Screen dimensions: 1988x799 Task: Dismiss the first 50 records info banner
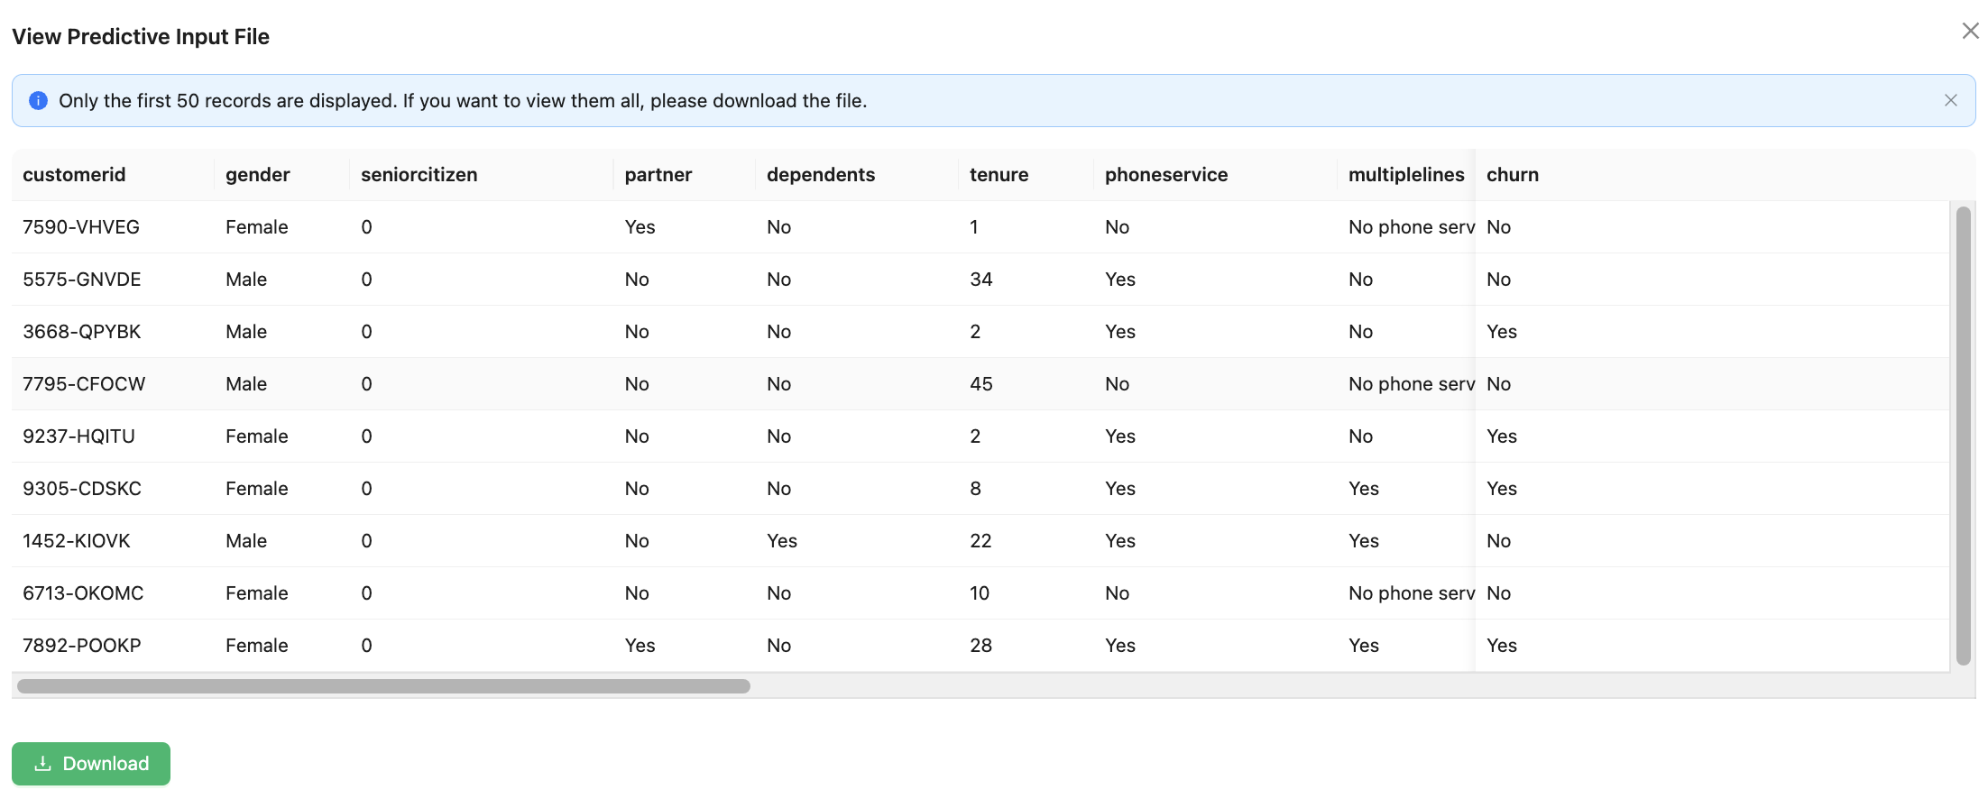click(x=1950, y=100)
